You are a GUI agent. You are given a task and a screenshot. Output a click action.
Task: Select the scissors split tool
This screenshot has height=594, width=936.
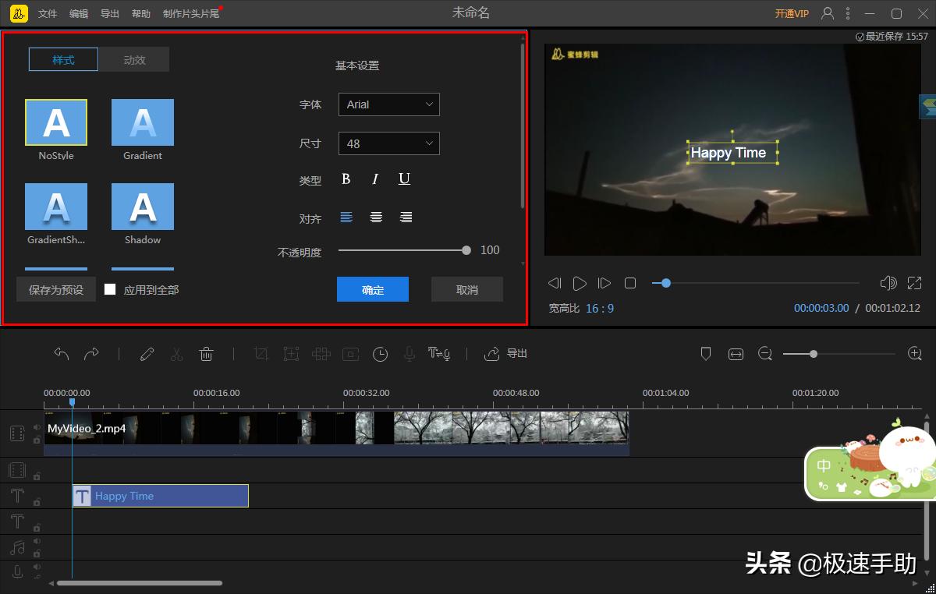[176, 354]
